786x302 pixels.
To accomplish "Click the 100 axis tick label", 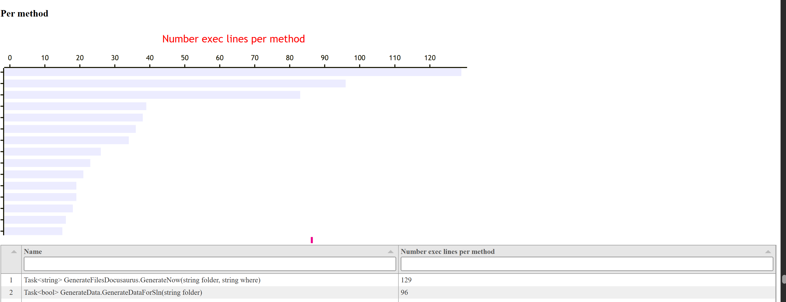I will [359, 58].
